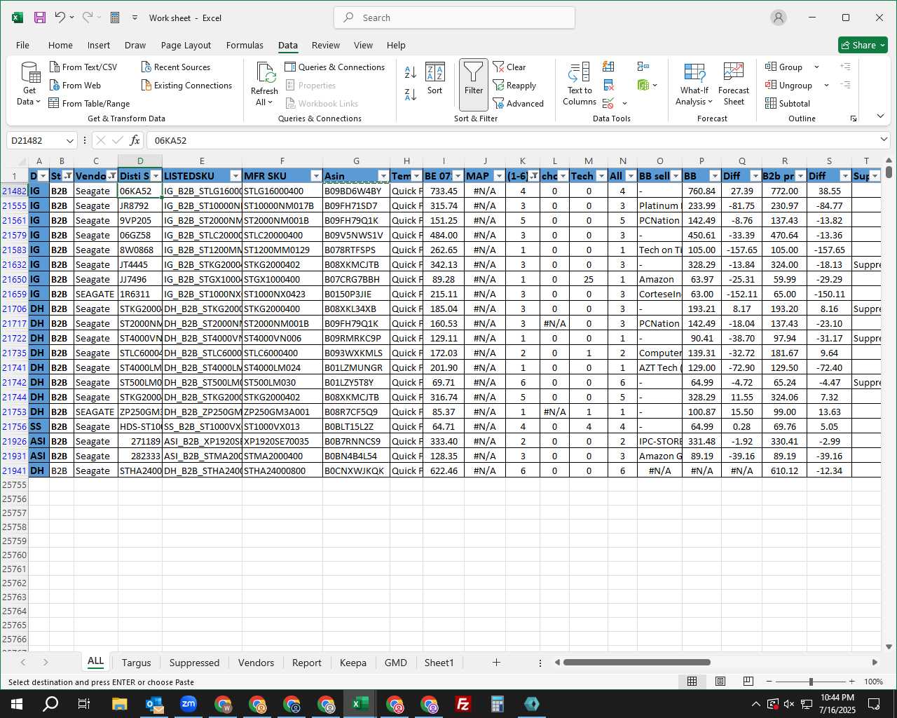Viewport: 897px width, 718px height.
Task: Open the Targus sheet tab
Action: [x=136, y=663]
